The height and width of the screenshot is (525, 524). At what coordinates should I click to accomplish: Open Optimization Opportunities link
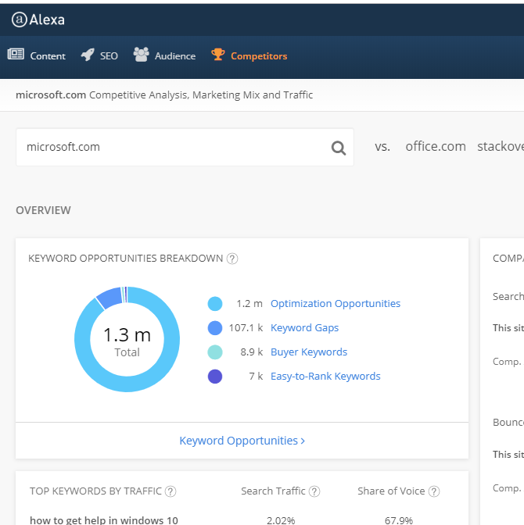coord(336,304)
